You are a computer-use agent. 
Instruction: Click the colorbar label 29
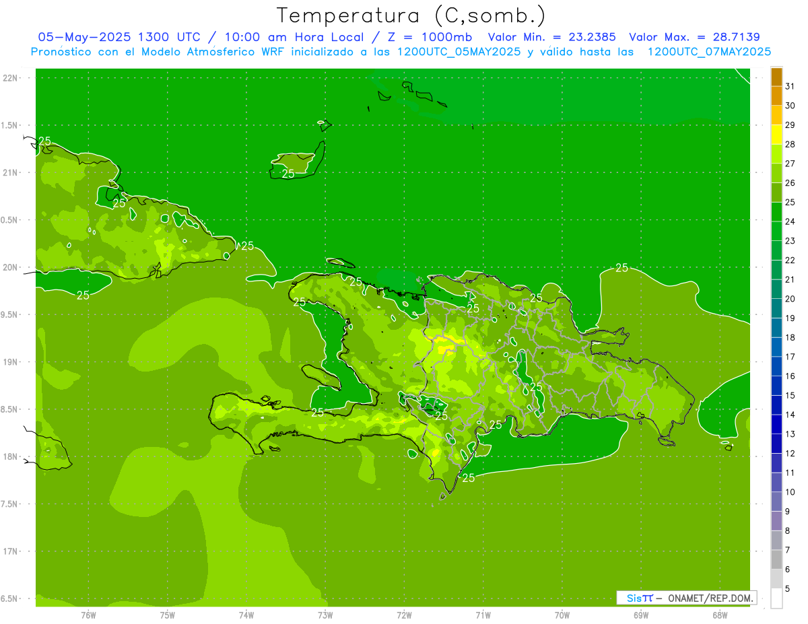(790, 125)
